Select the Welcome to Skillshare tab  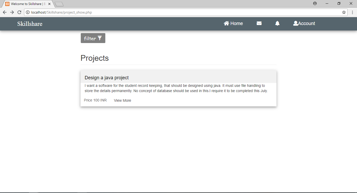pyautogui.click(x=28, y=4)
